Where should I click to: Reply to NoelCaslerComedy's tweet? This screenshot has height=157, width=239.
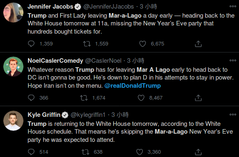pyautogui.click(x=31, y=98)
